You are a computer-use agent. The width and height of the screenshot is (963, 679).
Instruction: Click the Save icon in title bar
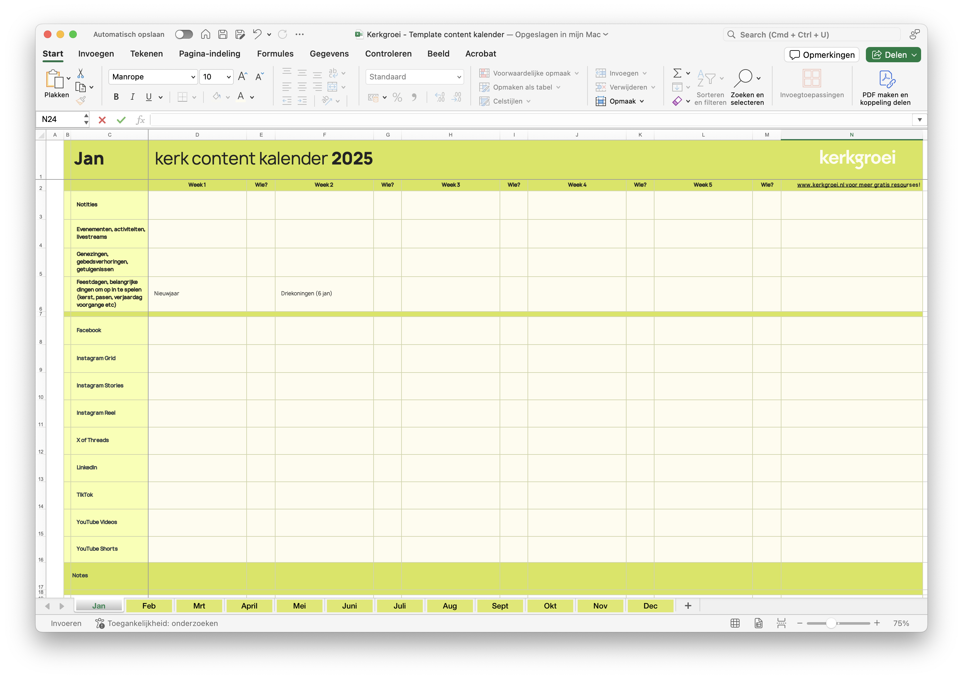click(223, 34)
